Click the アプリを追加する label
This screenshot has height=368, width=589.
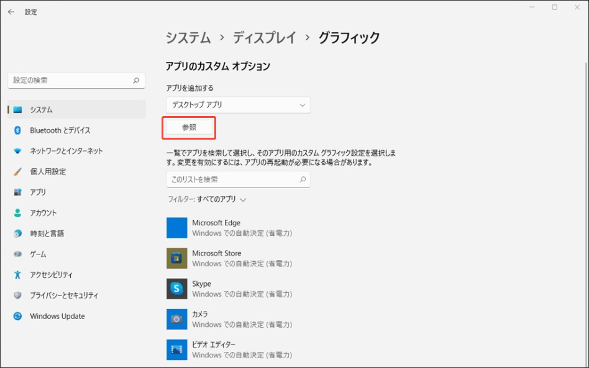click(190, 88)
